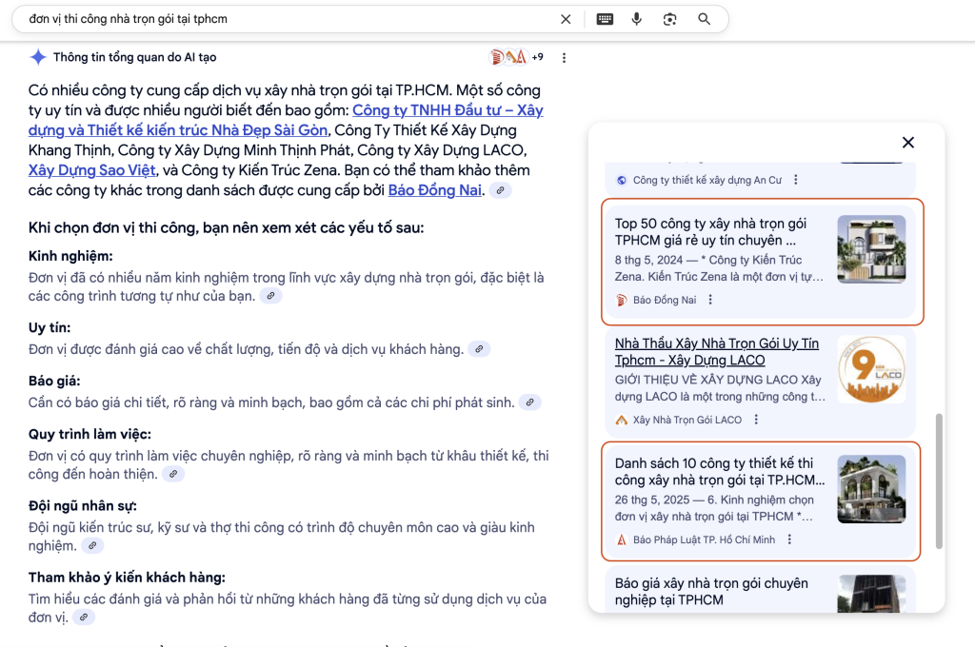Screen dimensions: 975x647
Task: Clear the search box text
Action: coord(566,19)
